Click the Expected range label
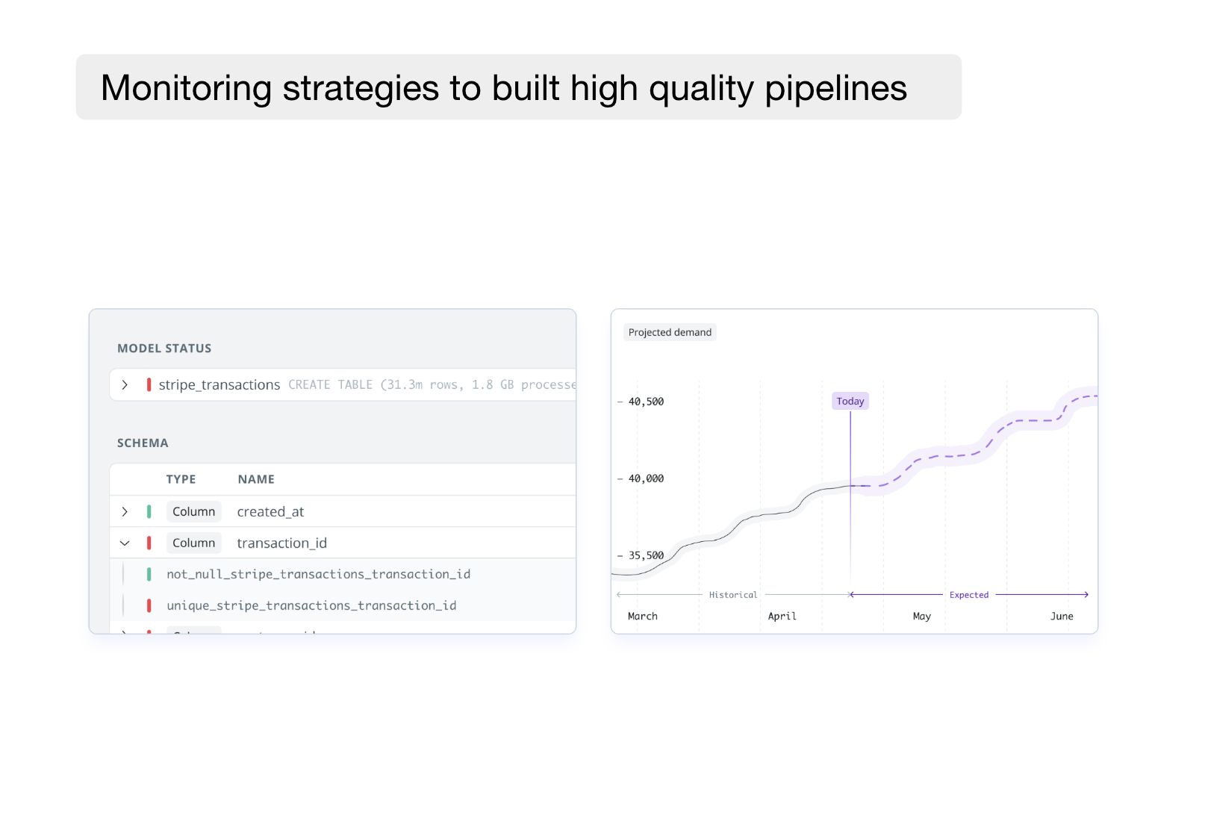Screen dimensions: 1205x836 [x=969, y=596]
